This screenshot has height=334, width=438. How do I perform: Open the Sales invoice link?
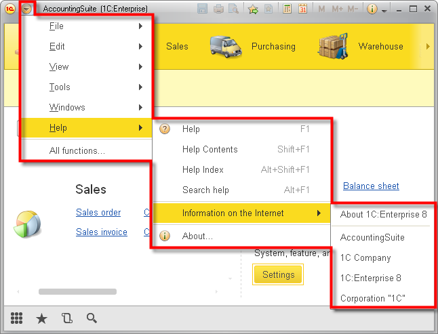tap(102, 232)
